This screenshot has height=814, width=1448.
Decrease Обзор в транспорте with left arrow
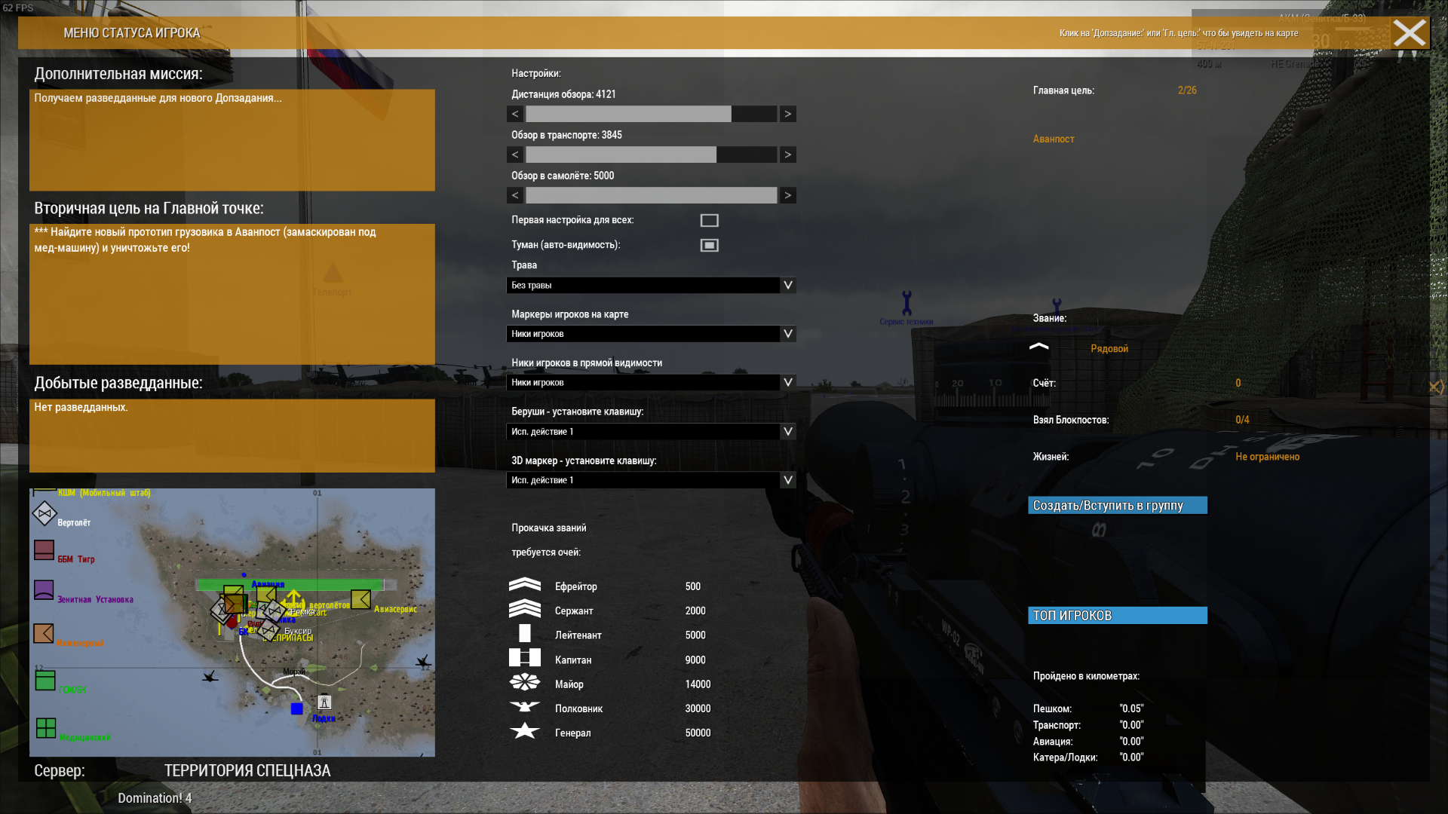coord(515,155)
